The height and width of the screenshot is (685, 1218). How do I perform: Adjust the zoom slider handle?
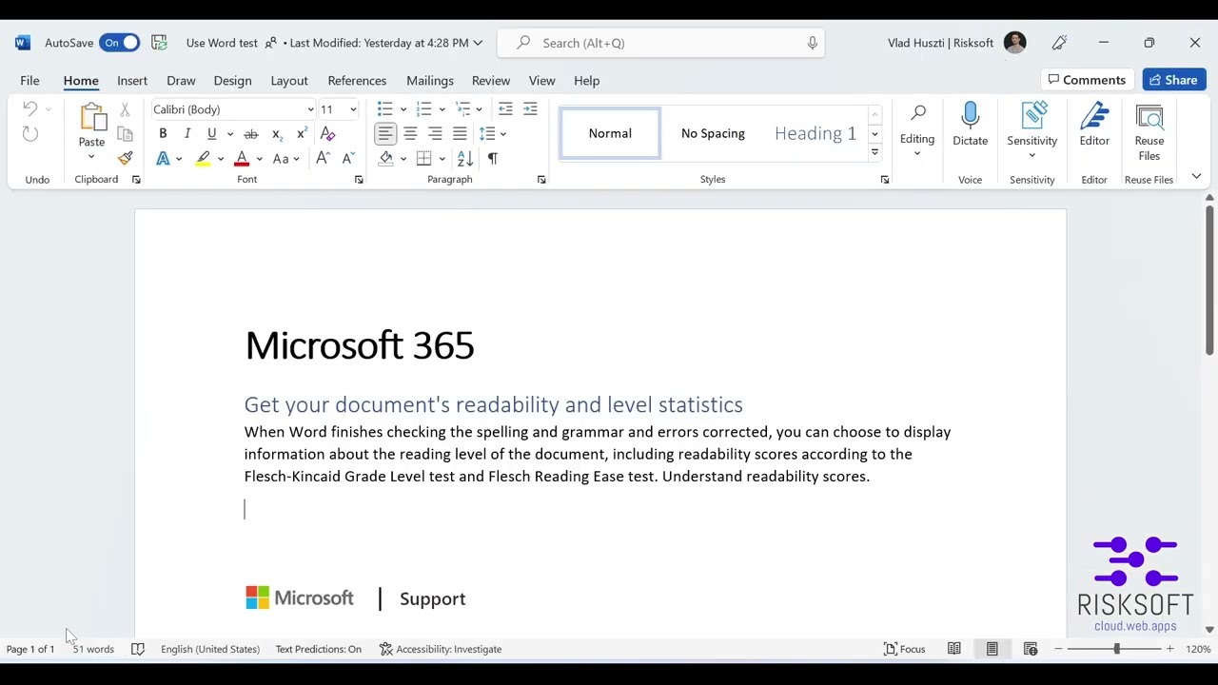[1116, 649]
